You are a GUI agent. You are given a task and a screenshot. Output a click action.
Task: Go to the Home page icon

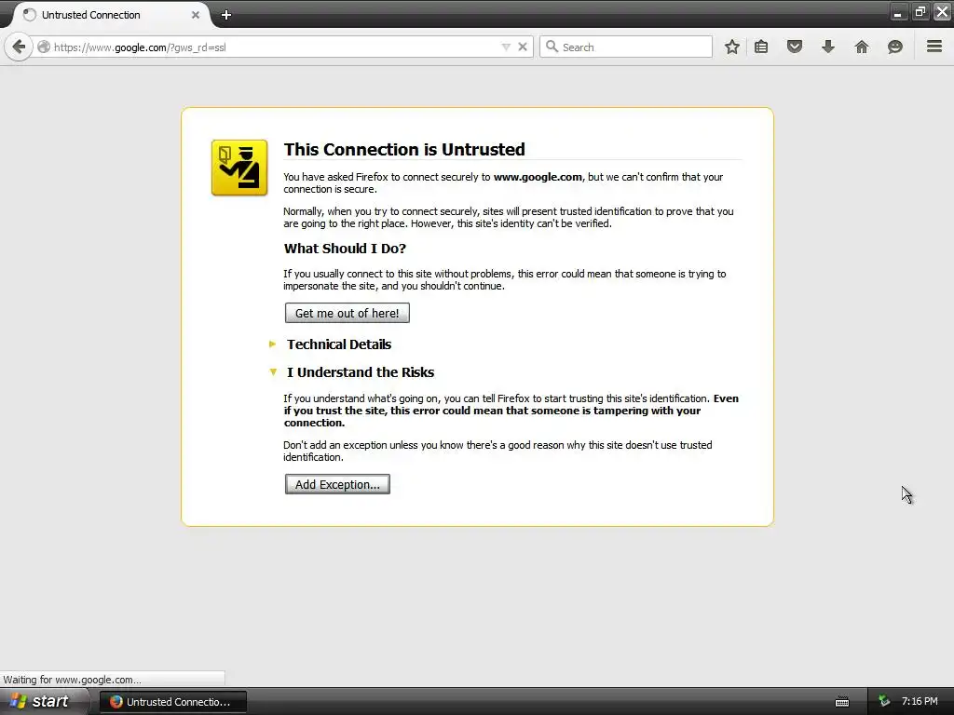pyautogui.click(x=862, y=47)
